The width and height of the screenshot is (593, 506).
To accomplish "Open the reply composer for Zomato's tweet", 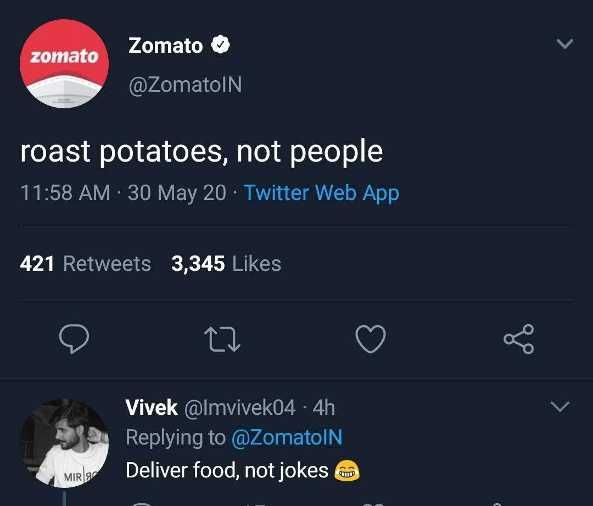I will tap(74, 340).
